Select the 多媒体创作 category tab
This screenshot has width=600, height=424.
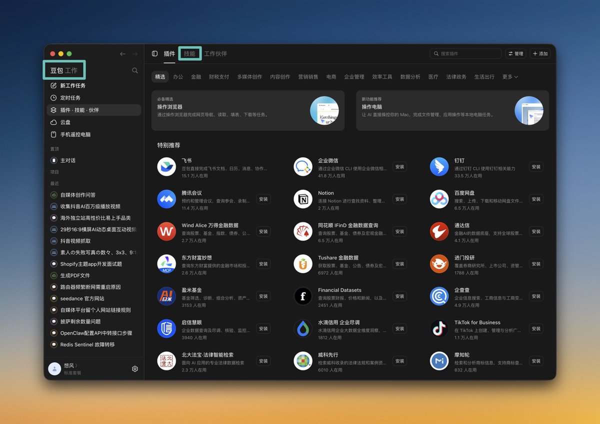249,77
